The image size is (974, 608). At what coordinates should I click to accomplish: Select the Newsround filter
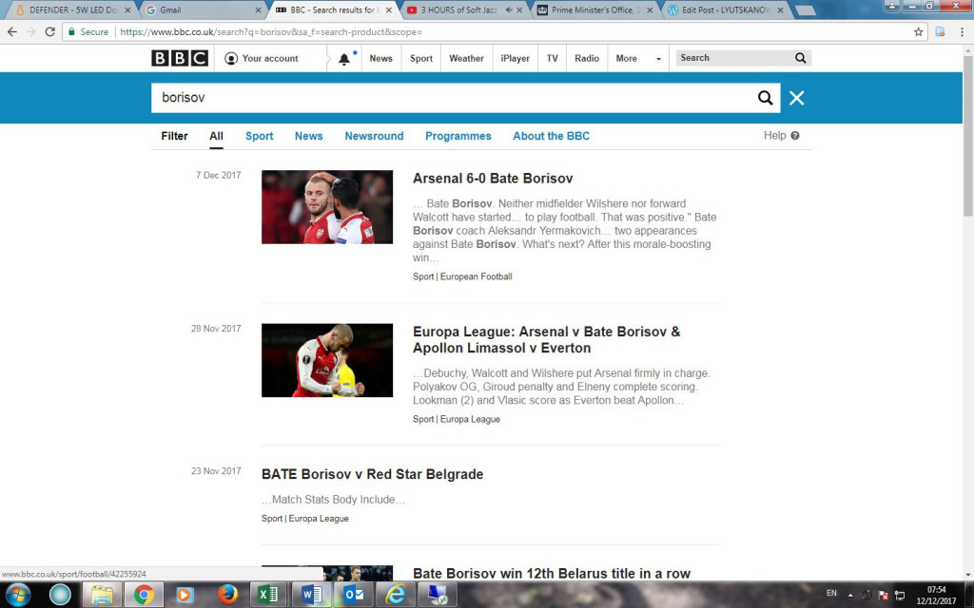tap(374, 136)
